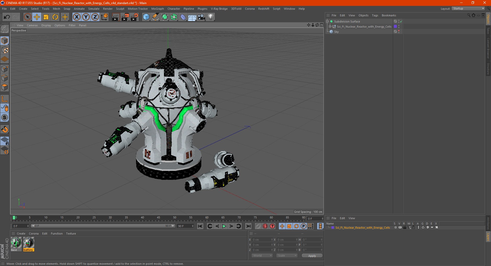Click the end frame 90 F stepper
The width and height of the screenshot is (491, 266).
coord(193,226)
